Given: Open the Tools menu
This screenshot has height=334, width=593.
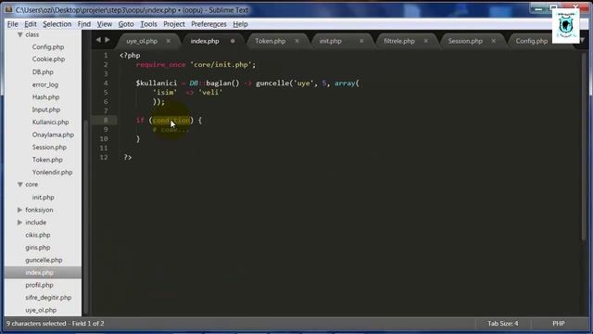Looking at the screenshot, I should point(148,24).
